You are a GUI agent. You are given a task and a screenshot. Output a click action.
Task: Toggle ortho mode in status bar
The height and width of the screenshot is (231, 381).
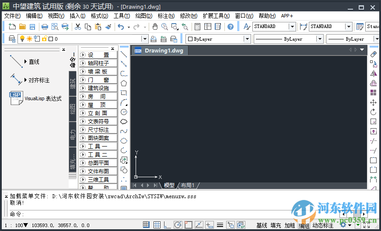[x=167, y=225]
